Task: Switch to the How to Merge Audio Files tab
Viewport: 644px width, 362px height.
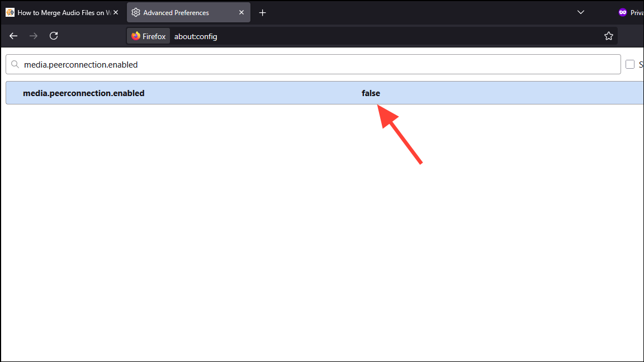Action: coord(60,12)
